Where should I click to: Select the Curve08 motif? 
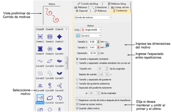[x=40, y=86]
